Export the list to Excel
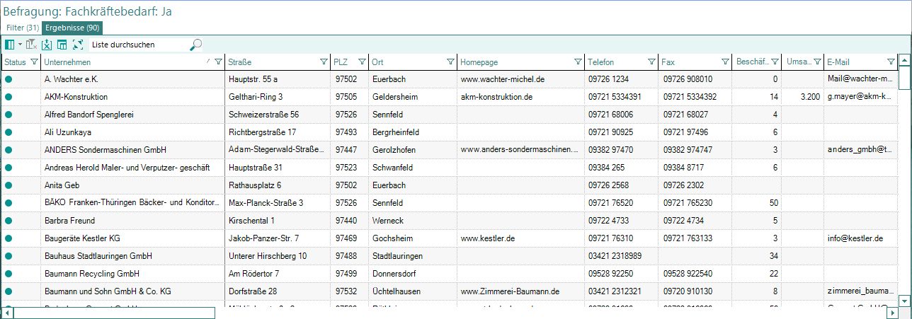 tap(47, 45)
